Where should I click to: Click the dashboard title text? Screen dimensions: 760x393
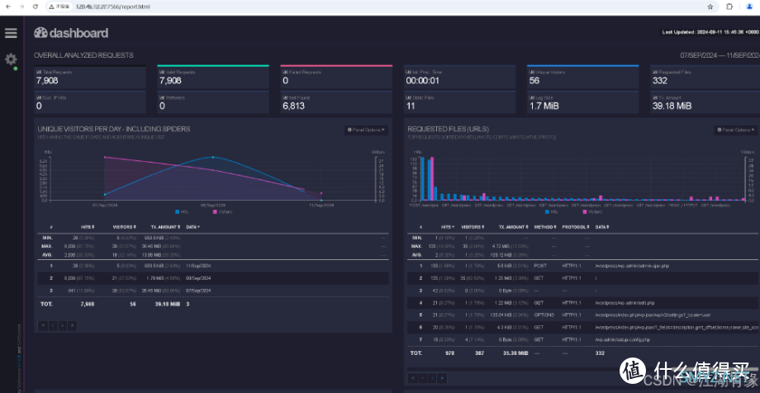[x=78, y=33]
